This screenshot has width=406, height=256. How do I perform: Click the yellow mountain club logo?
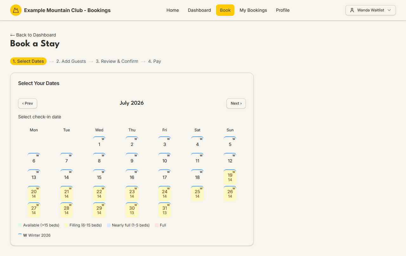(x=16, y=10)
